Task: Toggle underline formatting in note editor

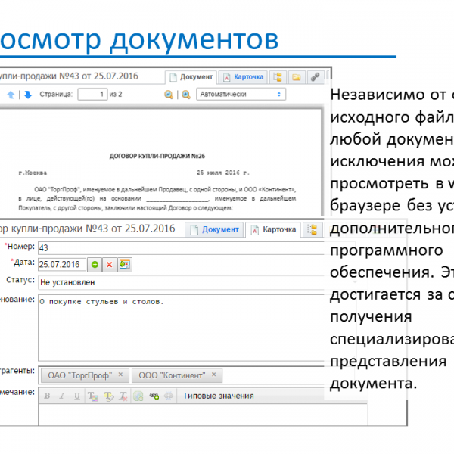Action: tap(76, 396)
